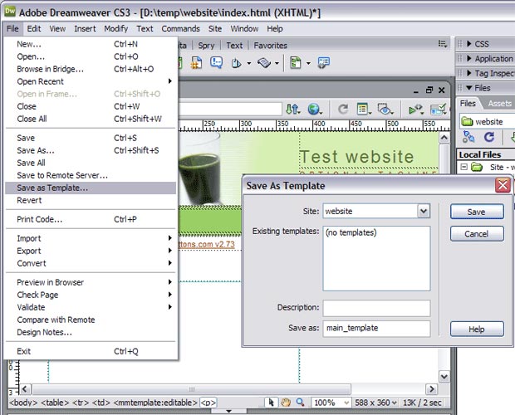Click the vertical scrollbar down arrow of document
515x415 pixels.
tap(444, 377)
